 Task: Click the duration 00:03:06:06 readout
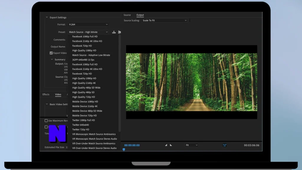pos(252,145)
